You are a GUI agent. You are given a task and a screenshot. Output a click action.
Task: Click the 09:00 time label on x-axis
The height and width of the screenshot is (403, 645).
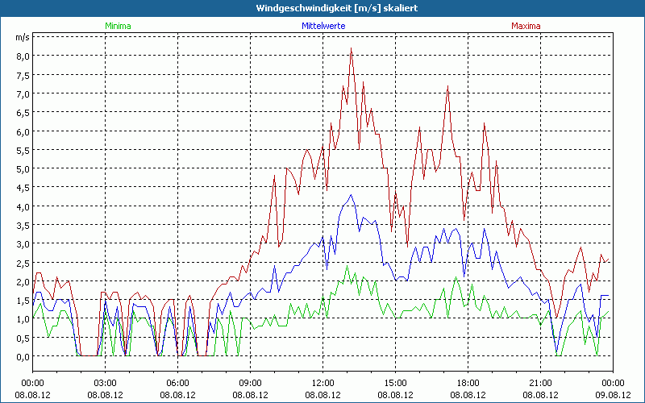251,384
